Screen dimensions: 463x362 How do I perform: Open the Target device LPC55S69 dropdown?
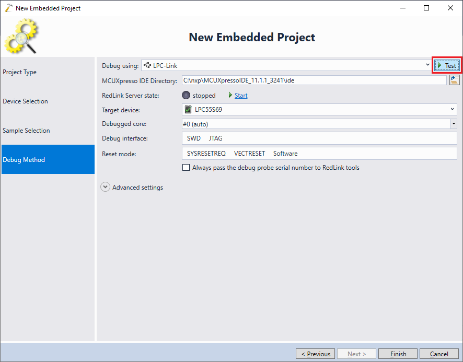319,110
